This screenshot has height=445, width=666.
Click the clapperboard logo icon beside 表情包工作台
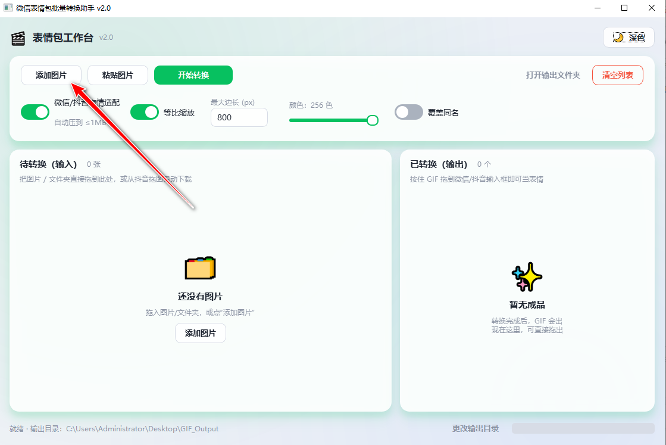click(18, 38)
